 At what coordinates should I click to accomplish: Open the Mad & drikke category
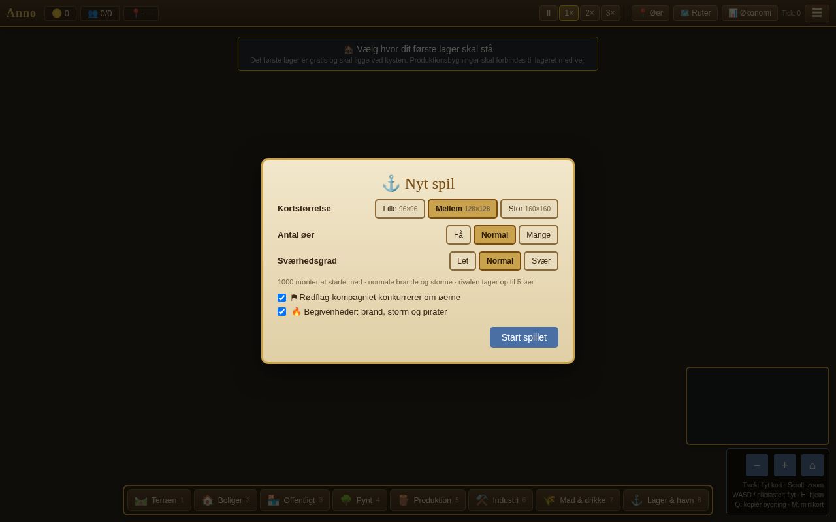(x=578, y=500)
